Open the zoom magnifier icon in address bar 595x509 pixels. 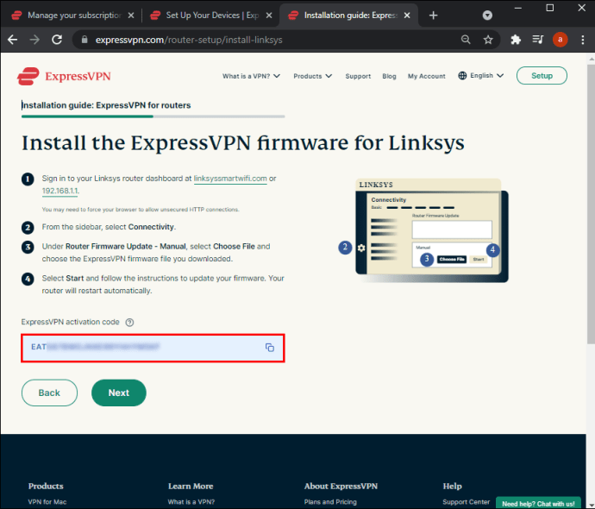466,40
